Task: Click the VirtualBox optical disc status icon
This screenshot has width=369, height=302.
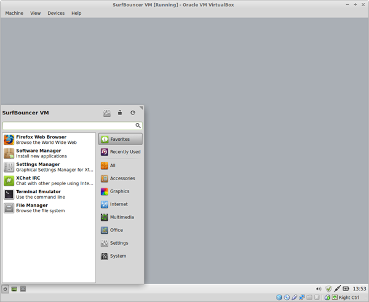Action: (287, 298)
